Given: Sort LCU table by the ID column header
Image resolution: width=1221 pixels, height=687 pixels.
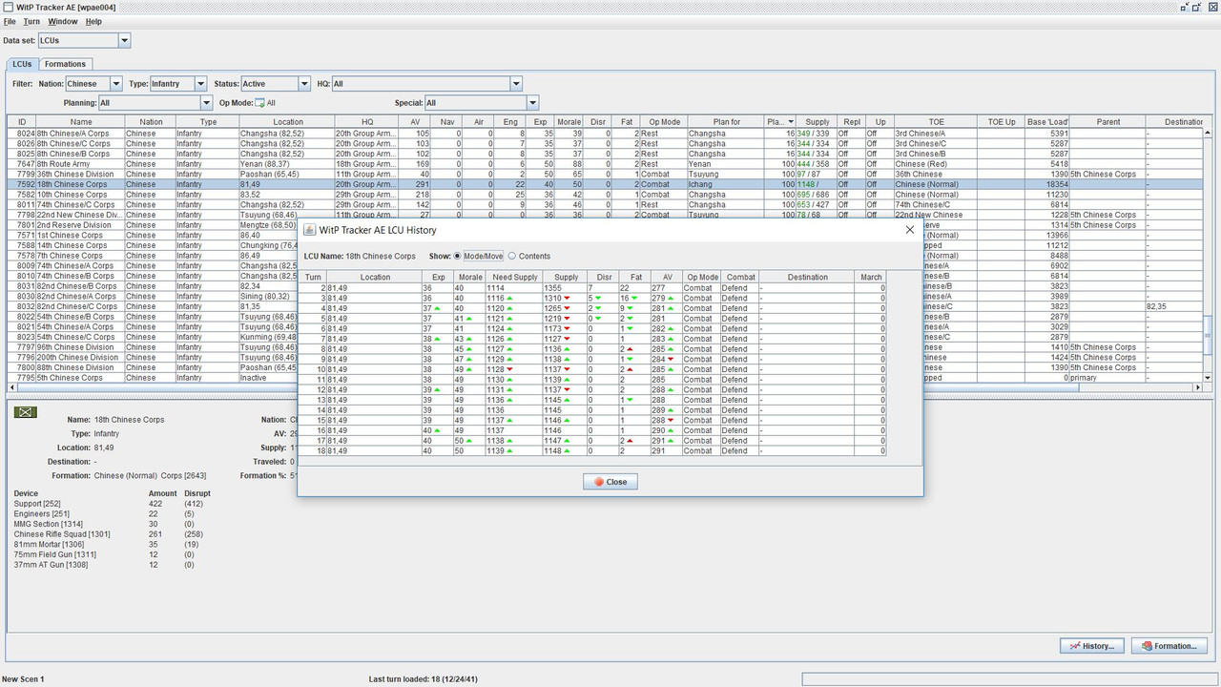Looking at the screenshot, I should 22,122.
